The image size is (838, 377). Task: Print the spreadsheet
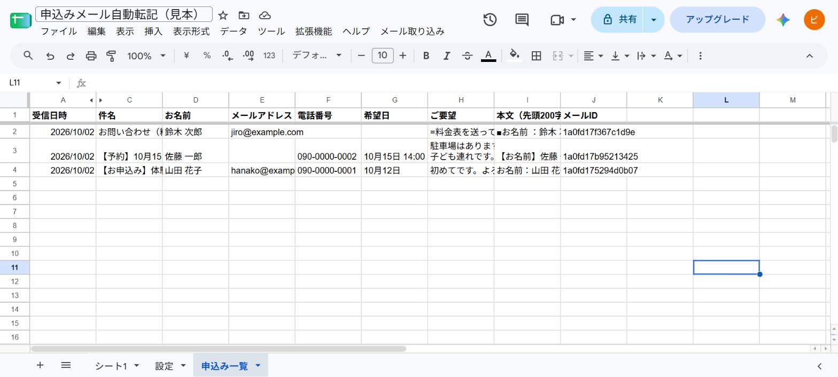pos(91,56)
